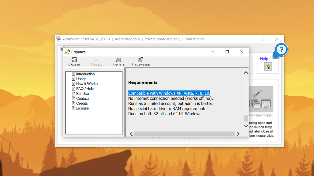Click the unsnapped apps image in AlomWare Reset
The image size is (314, 176).
point(261,99)
